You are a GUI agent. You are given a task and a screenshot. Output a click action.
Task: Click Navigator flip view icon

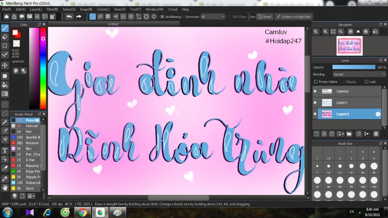(375, 32)
